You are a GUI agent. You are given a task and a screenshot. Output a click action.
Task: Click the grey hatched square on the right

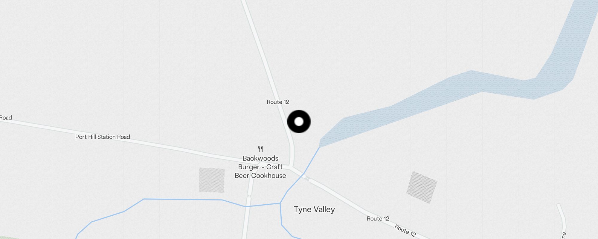[422, 187]
